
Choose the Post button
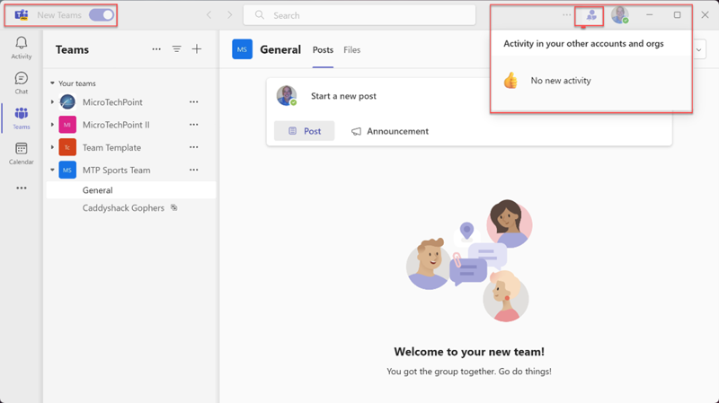pyautogui.click(x=305, y=131)
